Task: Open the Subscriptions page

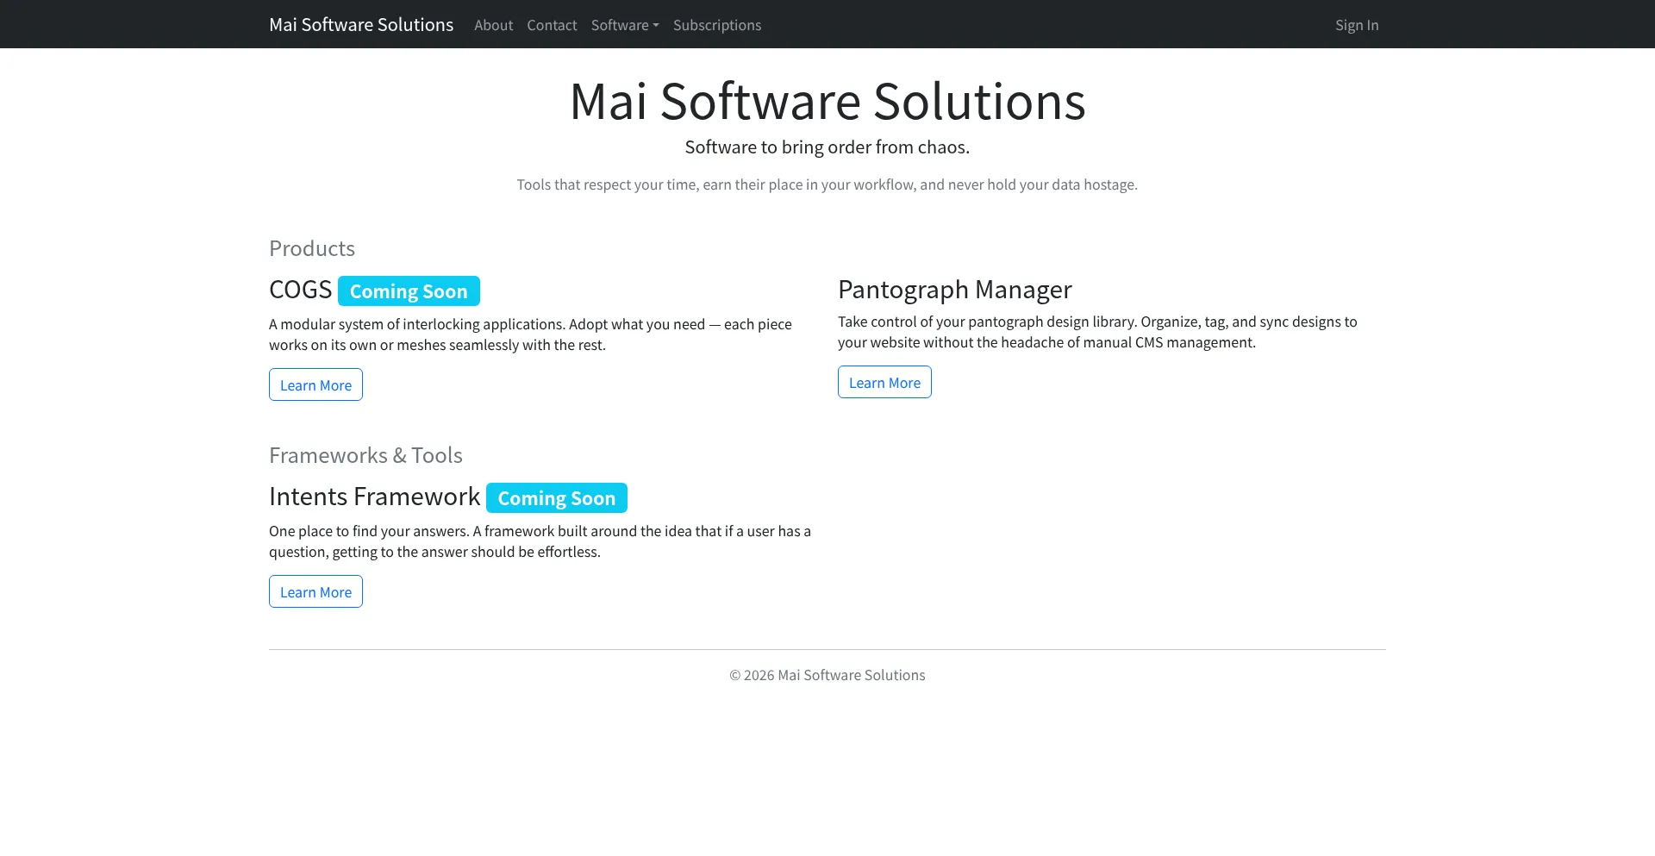Action: [x=717, y=25]
